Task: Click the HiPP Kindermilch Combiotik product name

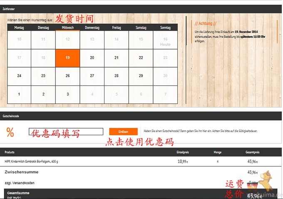Action: click(x=32, y=161)
